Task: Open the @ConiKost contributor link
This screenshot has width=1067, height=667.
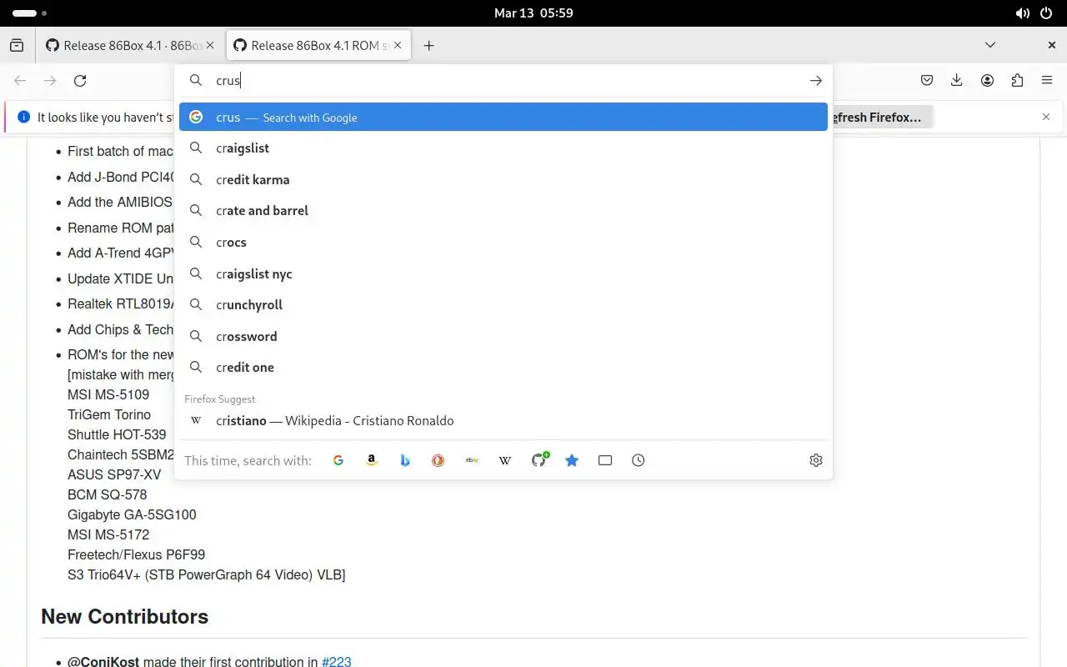Action: 103,662
